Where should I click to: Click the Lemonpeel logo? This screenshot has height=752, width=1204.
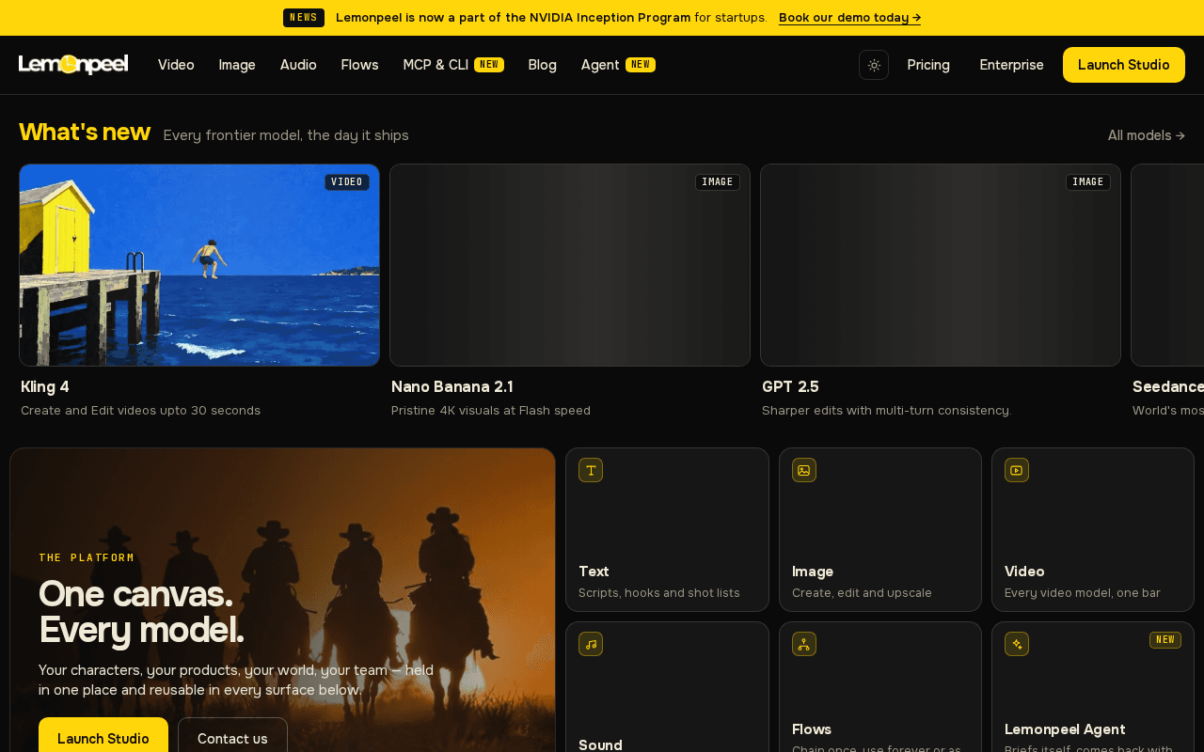tap(73, 64)
